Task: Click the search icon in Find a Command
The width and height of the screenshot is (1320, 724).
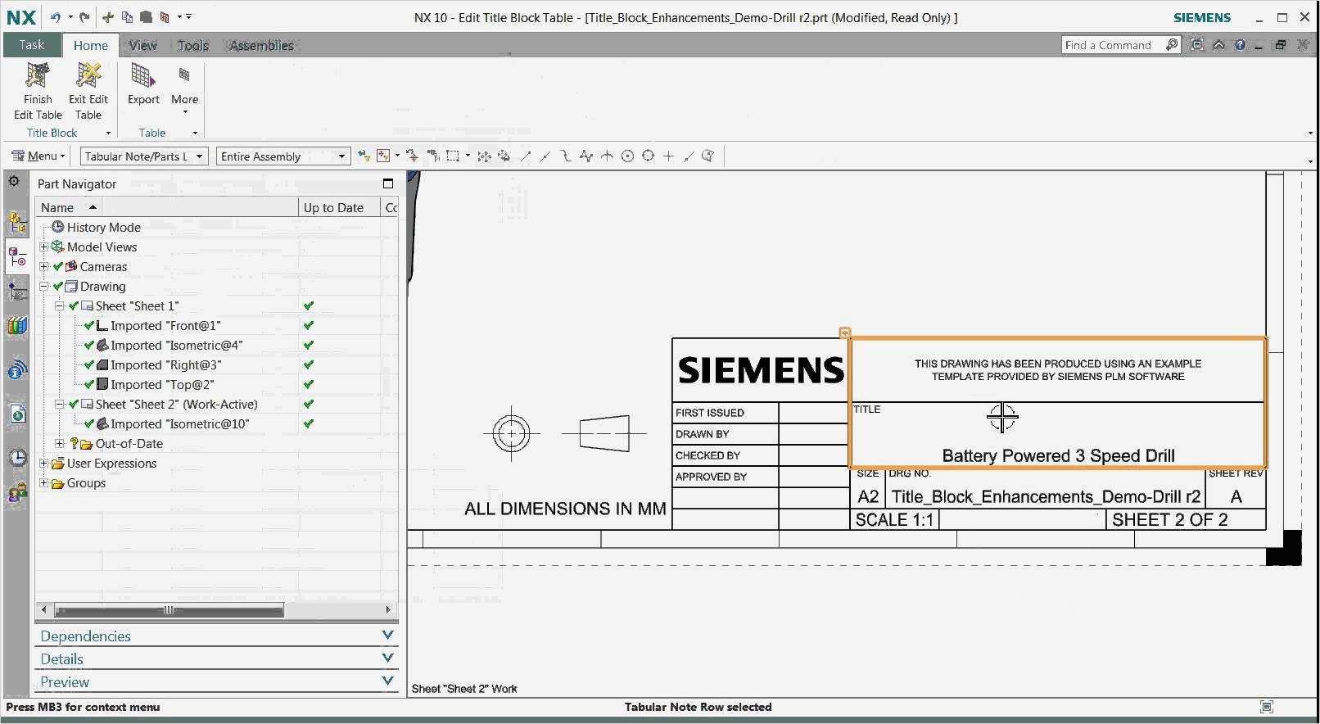Action: [x=1172, y=45]
